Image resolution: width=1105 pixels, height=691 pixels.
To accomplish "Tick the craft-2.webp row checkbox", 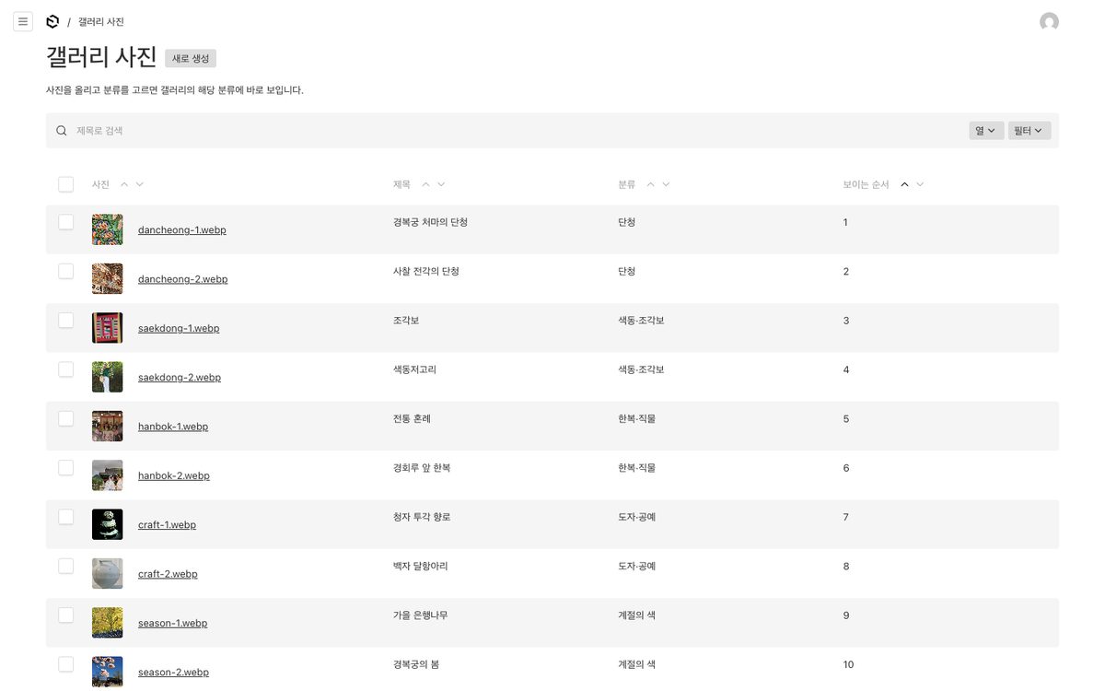I will 65,566.
